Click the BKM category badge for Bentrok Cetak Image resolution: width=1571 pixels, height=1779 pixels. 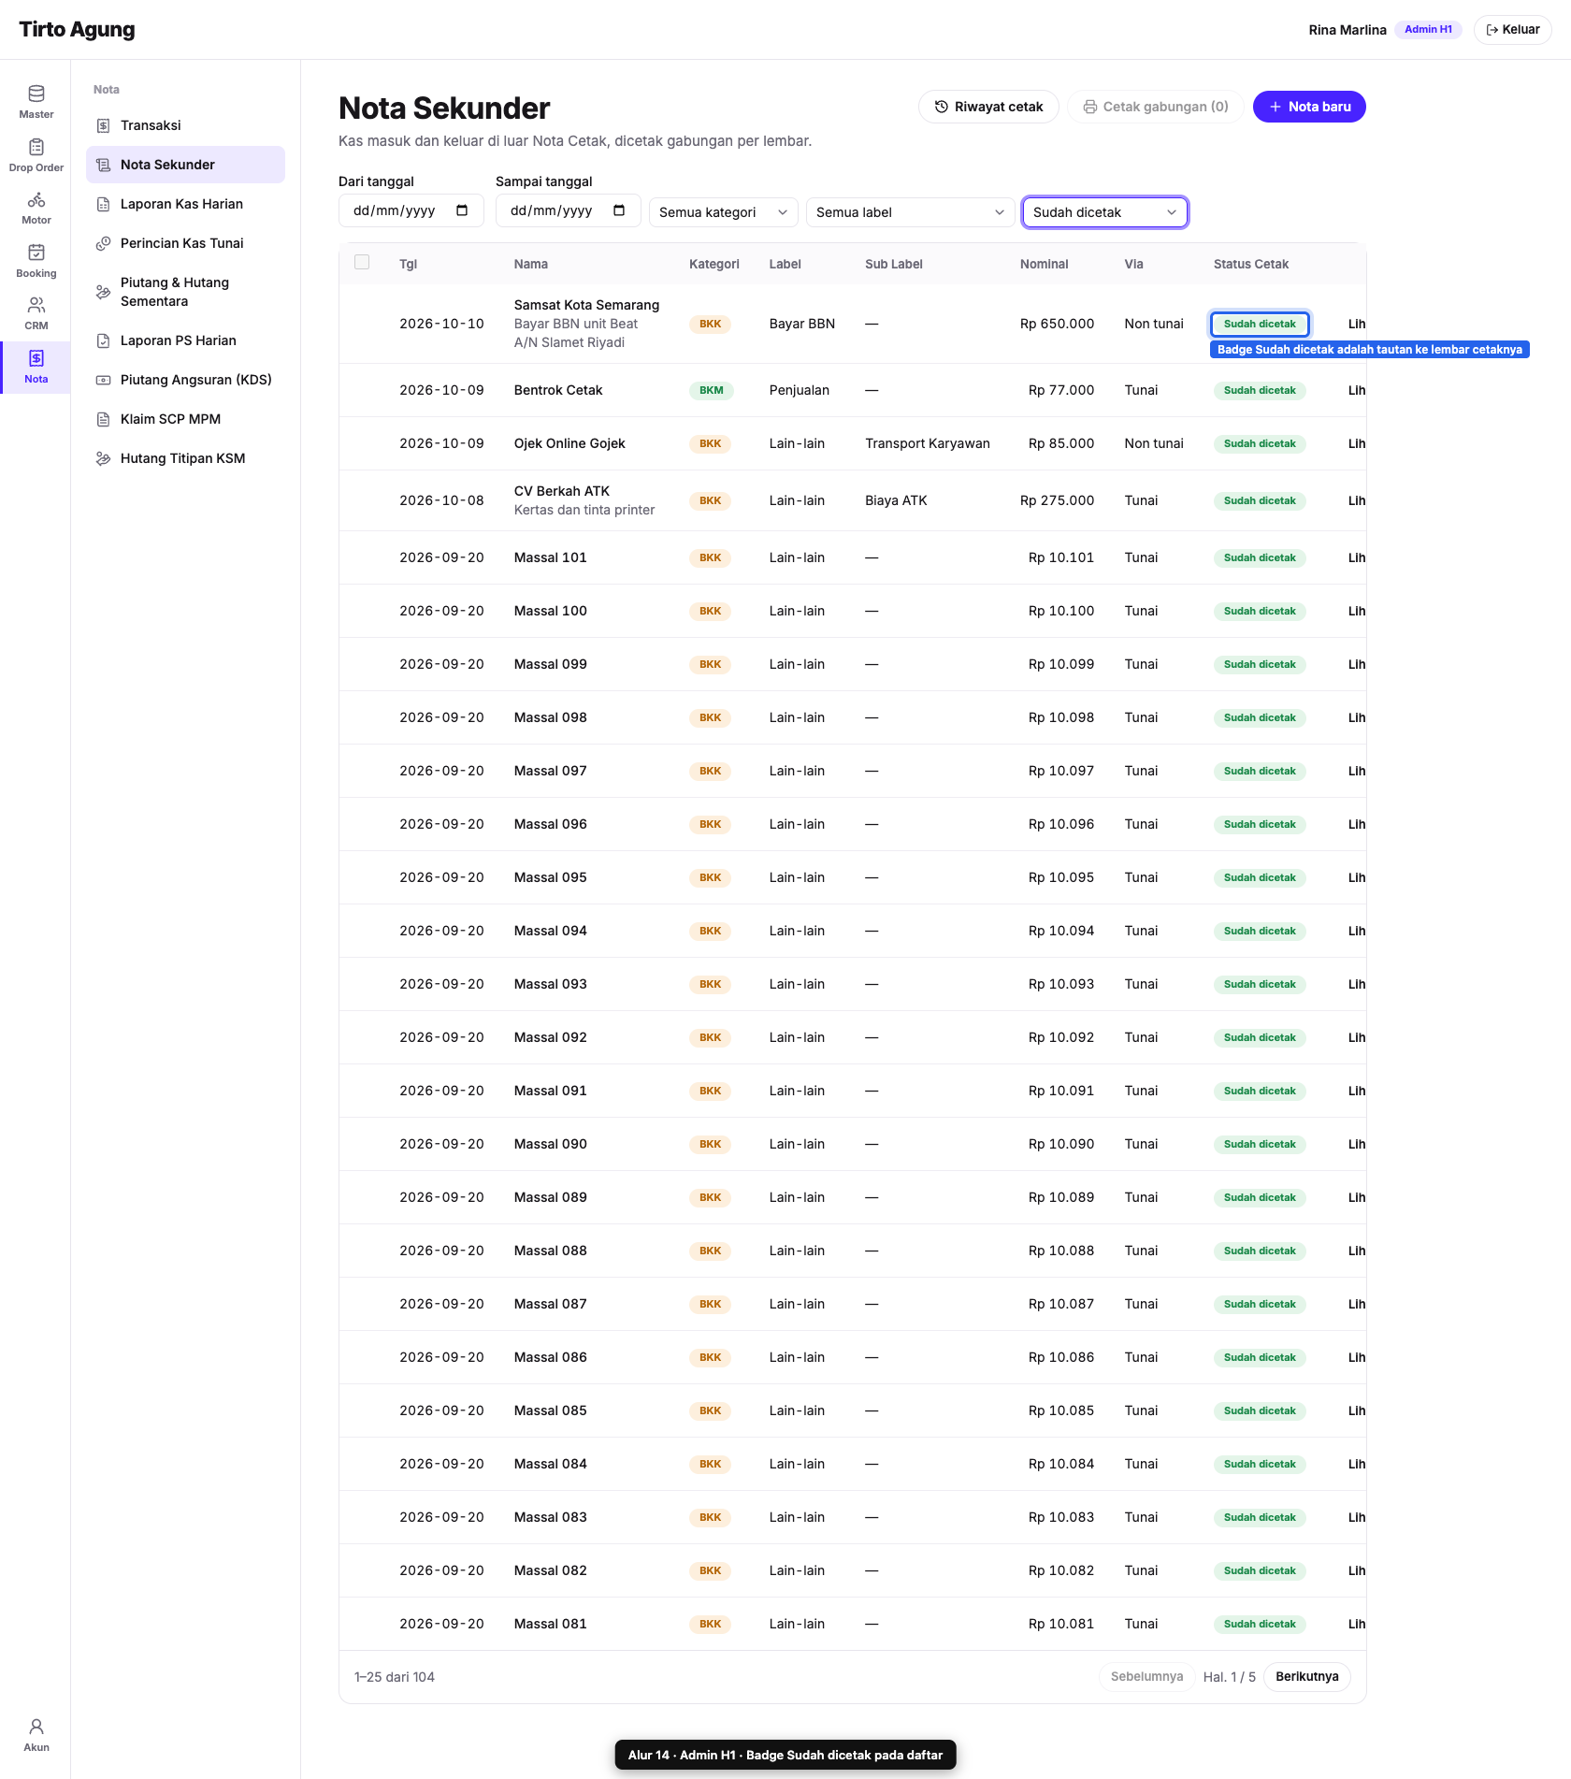pos(712,390)
